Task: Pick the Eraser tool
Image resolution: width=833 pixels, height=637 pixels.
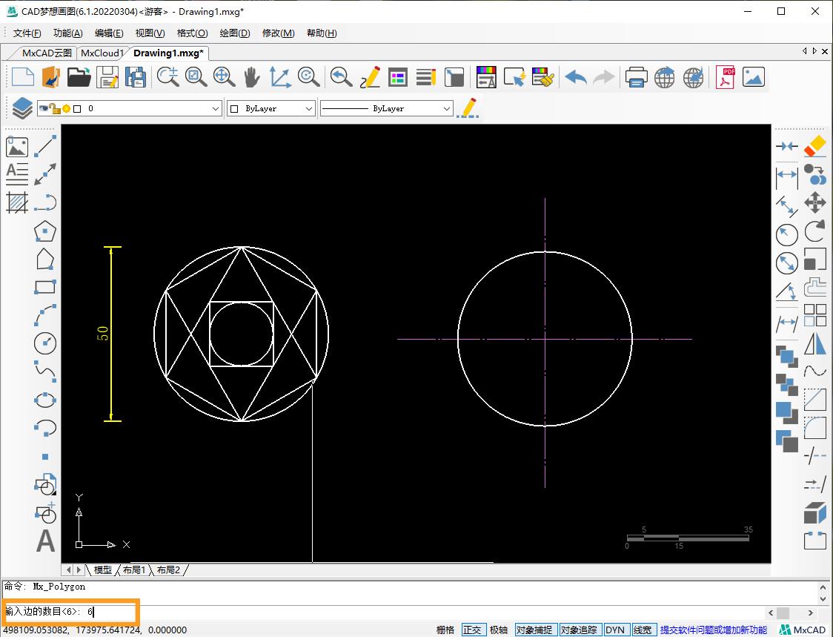Action: [814, 146]
